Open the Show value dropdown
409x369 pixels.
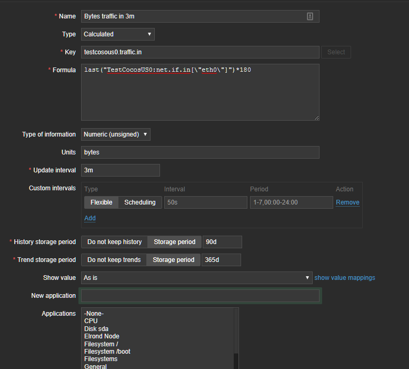[197, 278]
